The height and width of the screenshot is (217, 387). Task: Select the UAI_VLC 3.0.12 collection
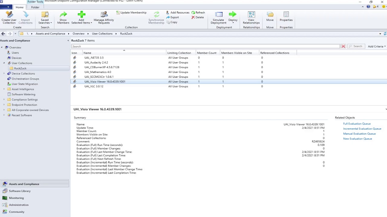pos(229,86)
